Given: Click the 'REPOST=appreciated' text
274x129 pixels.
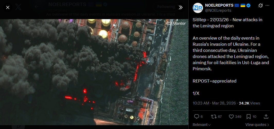Looking at the screenshot, I should (x=214, y=81).
